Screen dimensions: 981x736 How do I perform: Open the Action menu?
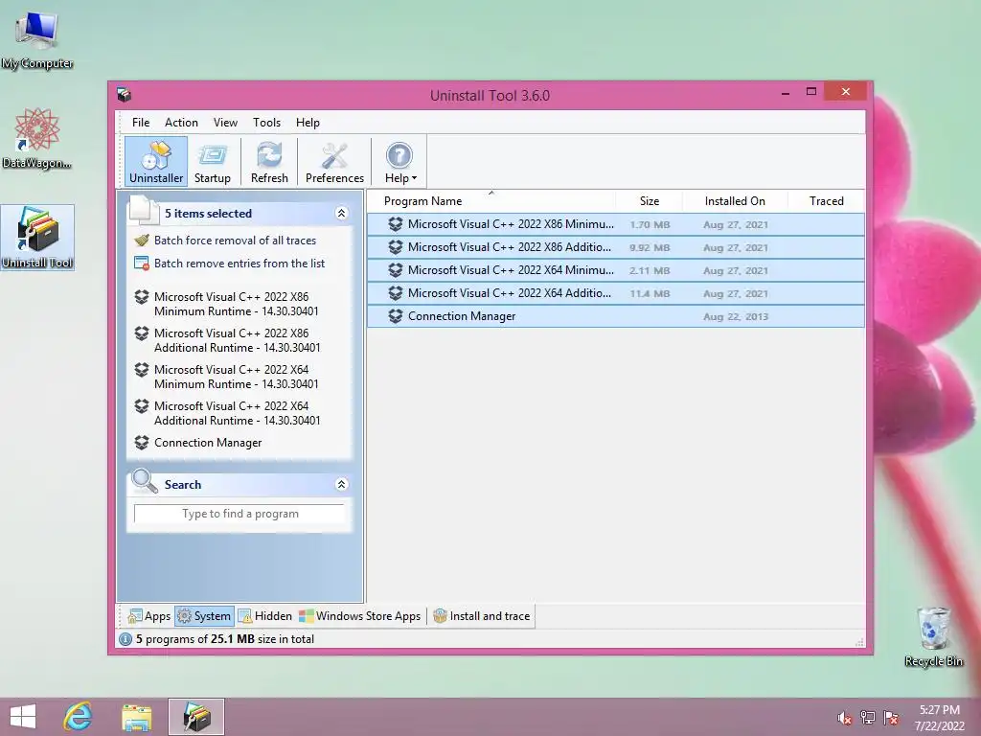[x=181, y=123]
